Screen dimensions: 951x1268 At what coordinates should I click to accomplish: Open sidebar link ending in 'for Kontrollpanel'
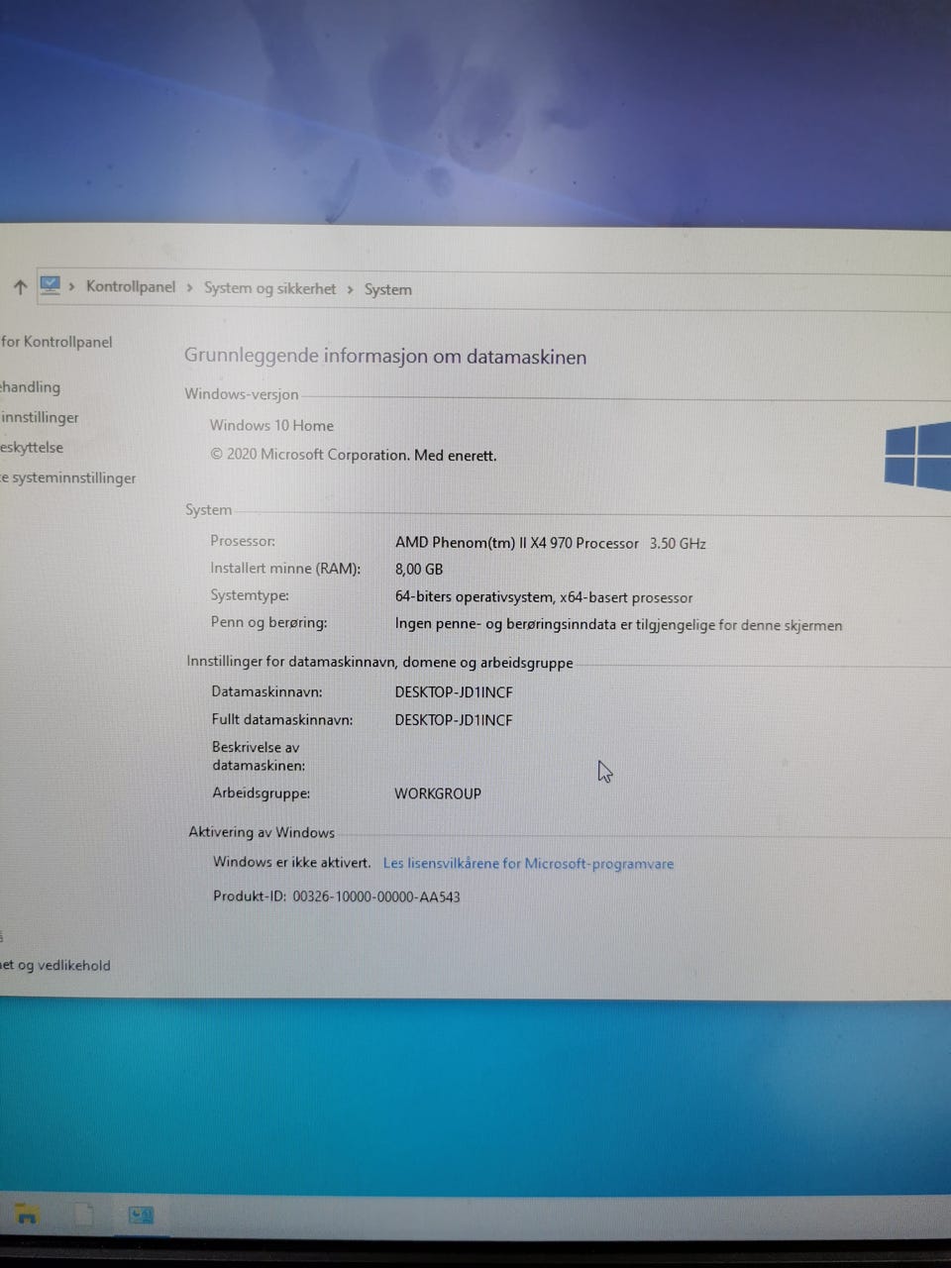tap(56, 342)
